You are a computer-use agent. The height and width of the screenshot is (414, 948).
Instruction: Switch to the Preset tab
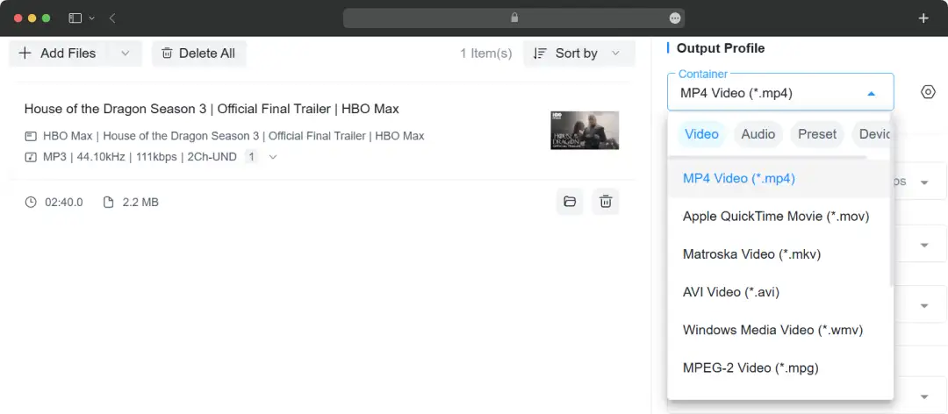(817, 134)
